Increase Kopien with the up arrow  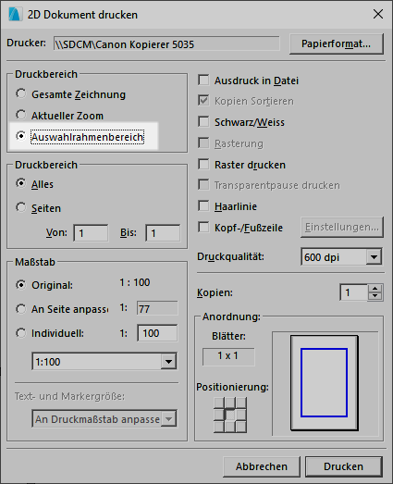tap(375, 289)
